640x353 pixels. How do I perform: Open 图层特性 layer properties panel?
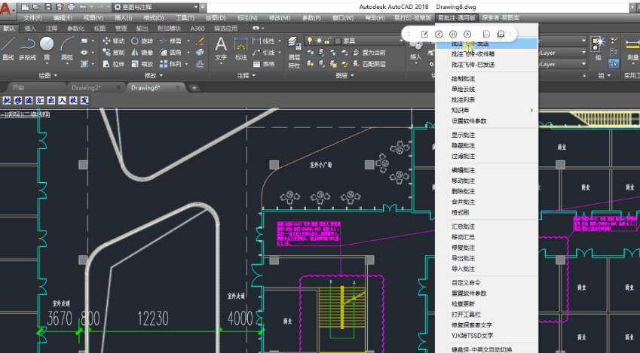(294, 47)
